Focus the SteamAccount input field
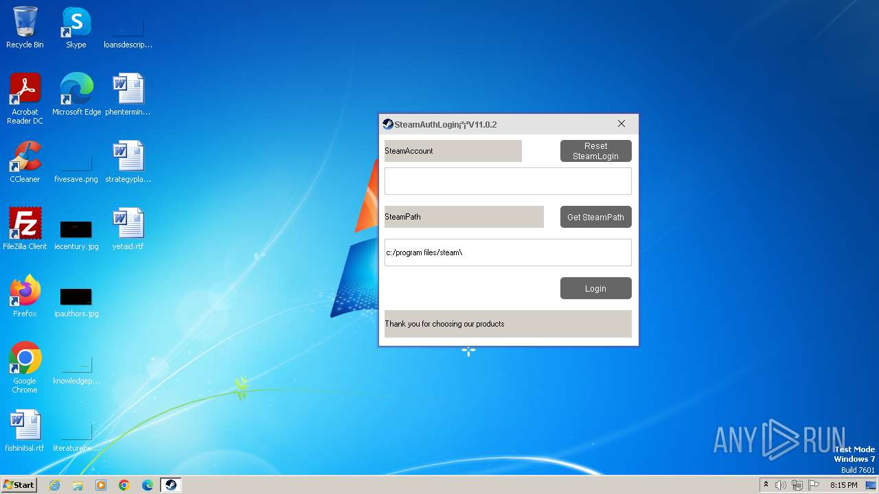Image resolution: width=879 pixels, height=494 pixels. tap(508, 181)
